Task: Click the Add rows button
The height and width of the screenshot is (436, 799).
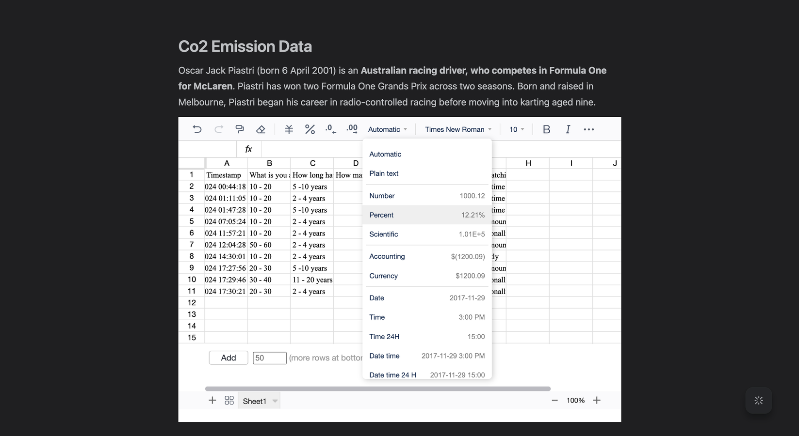Action: (228, 358)
